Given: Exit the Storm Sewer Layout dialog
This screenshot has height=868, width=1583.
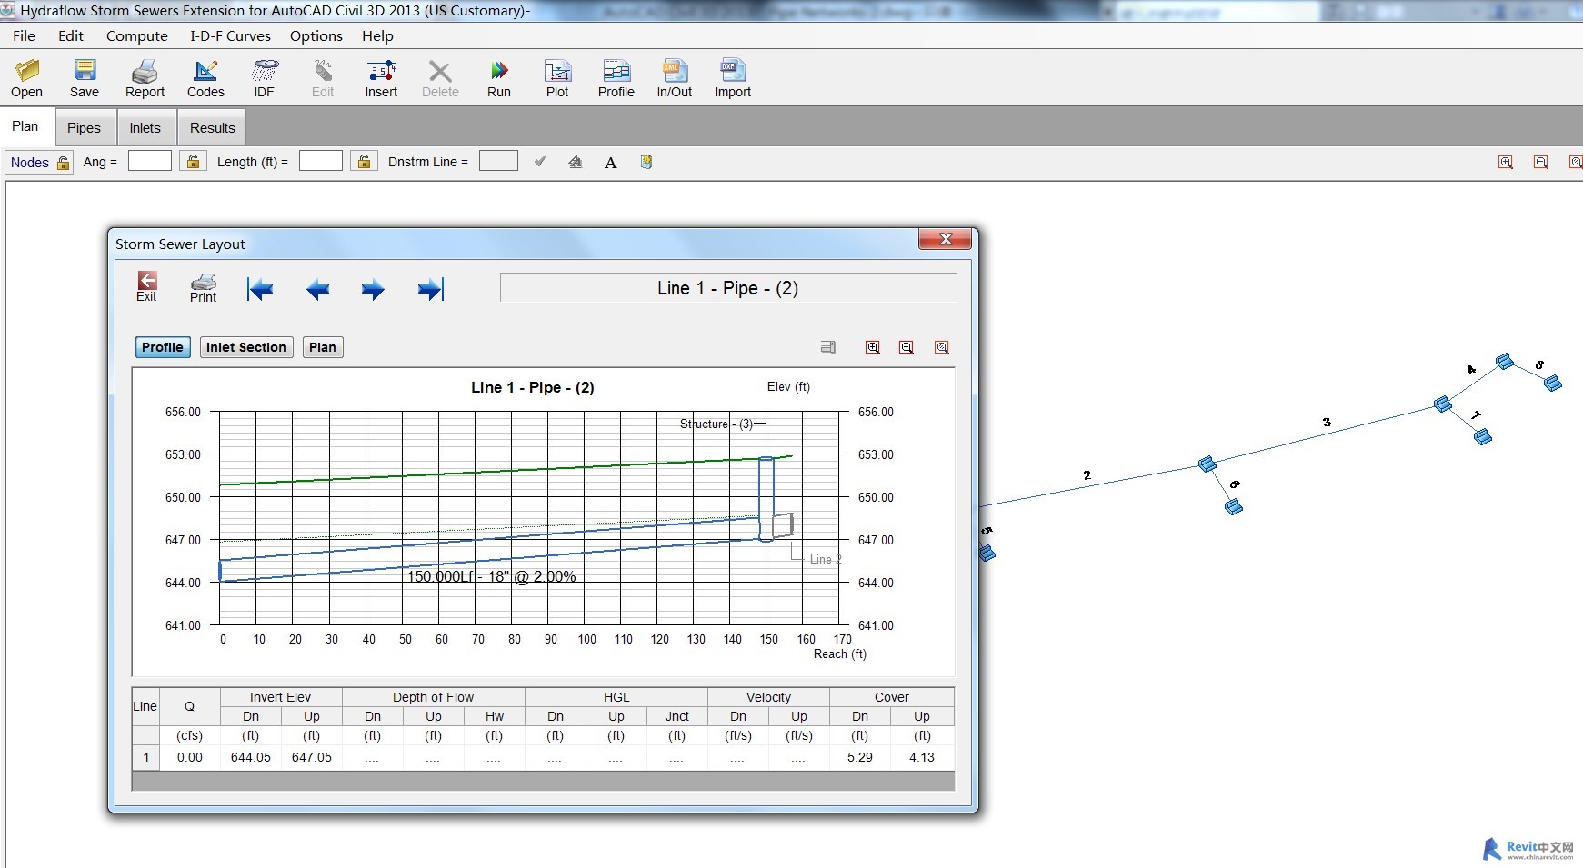Looking at the screenshot, I should (x=146, y=286).
